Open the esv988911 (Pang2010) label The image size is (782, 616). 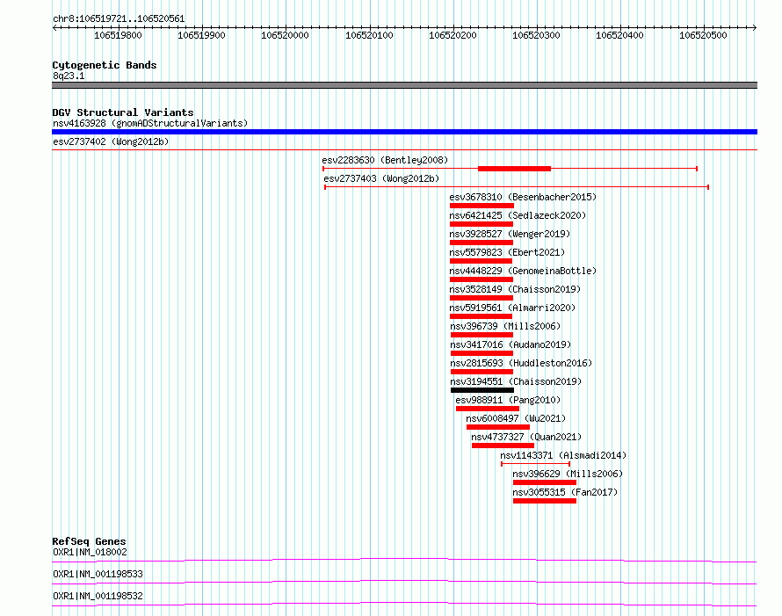508,400
